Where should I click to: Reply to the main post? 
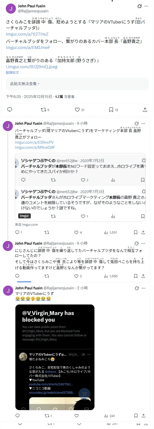click(x=10, y=110)
